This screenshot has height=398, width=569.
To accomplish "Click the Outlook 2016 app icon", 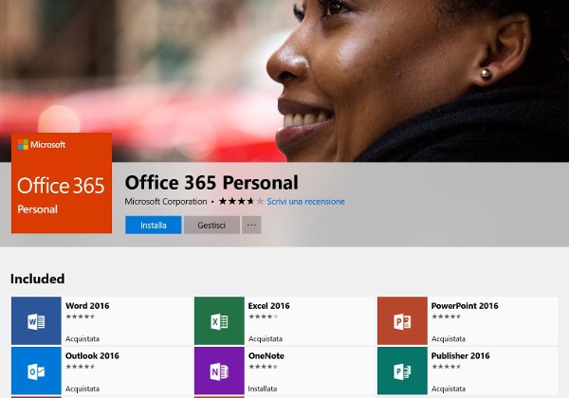I will (36, 371).
